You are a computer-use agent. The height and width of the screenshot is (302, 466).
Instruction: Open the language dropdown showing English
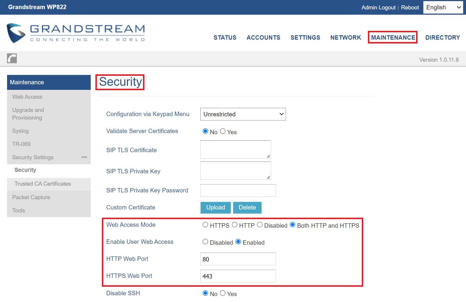coord(443,7)
